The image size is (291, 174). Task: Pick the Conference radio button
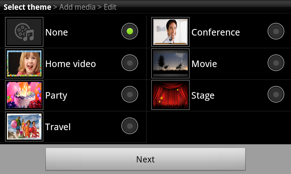[276, 31]
